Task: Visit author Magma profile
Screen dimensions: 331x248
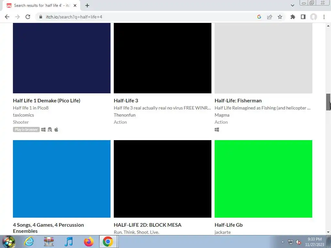Action: 222,115
